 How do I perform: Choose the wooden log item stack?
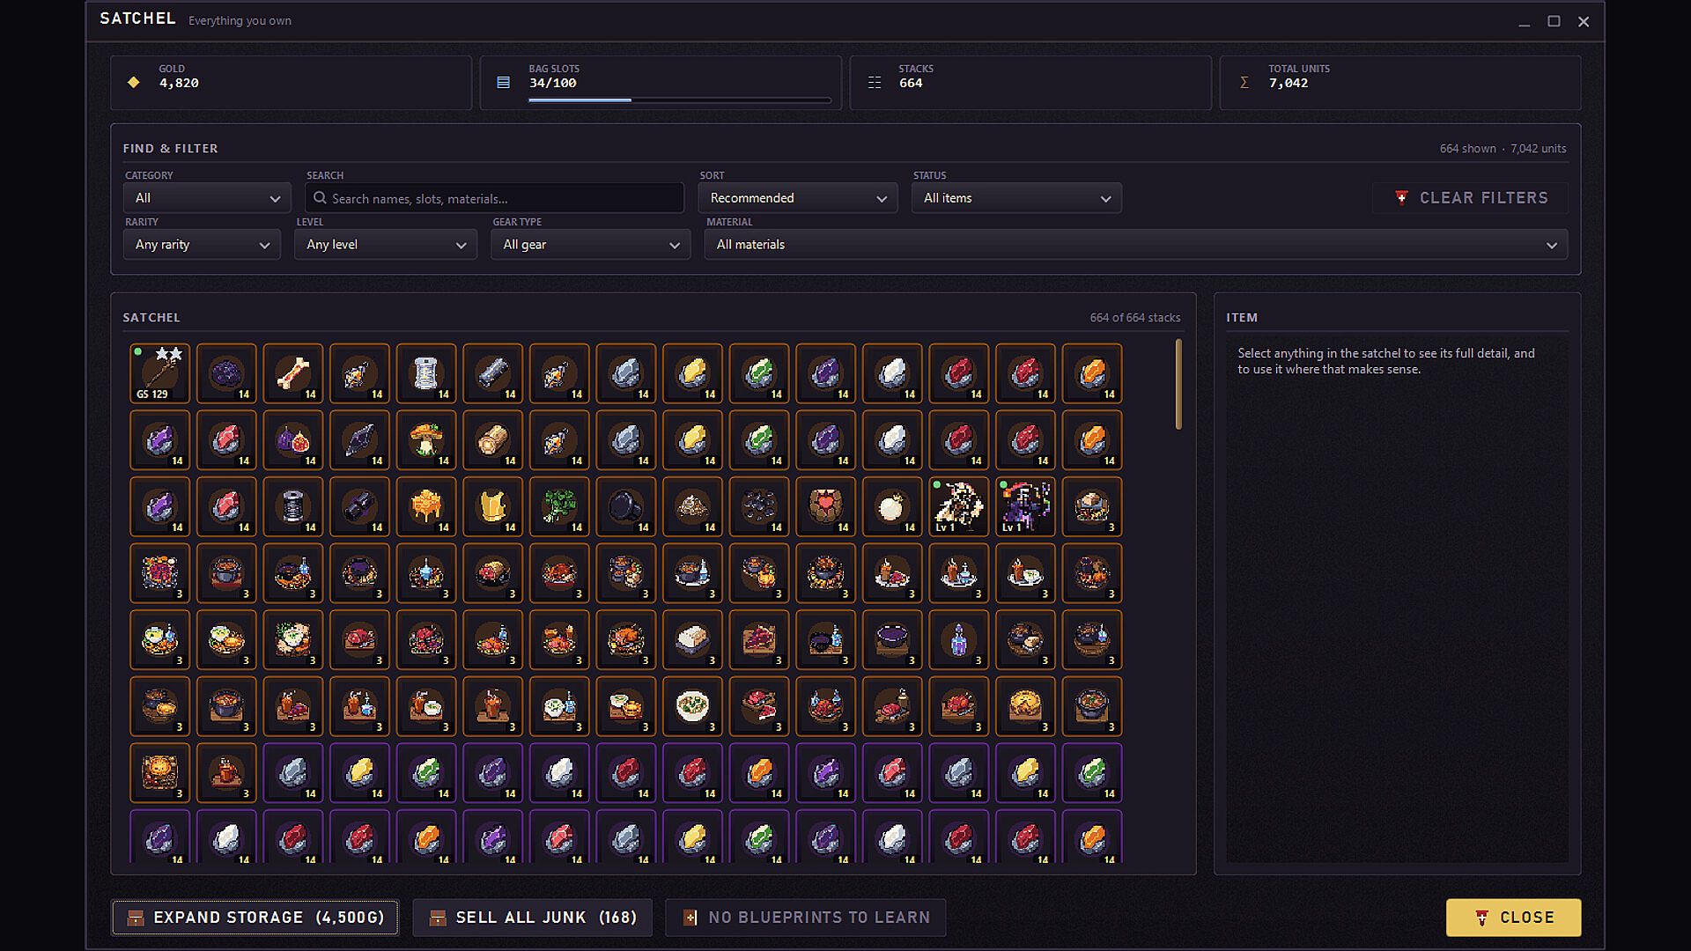click(492, 440)
